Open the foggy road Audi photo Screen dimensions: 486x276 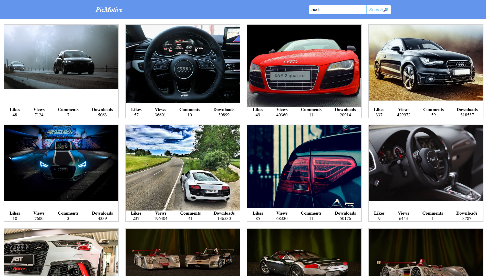[x=61, y=57]
